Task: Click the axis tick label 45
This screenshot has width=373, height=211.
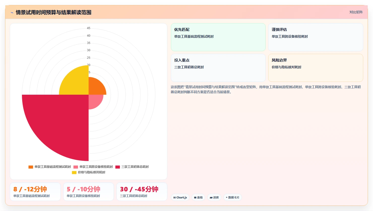Action: pyautogui.click(x=88, y=28)
